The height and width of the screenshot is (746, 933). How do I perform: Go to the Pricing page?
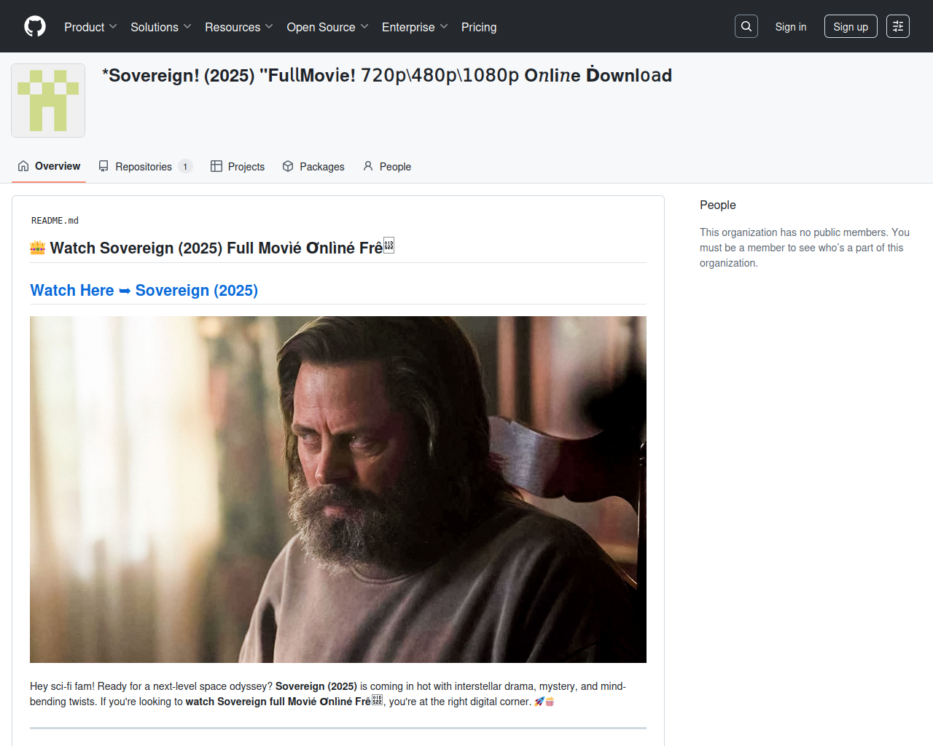point(478,27)
